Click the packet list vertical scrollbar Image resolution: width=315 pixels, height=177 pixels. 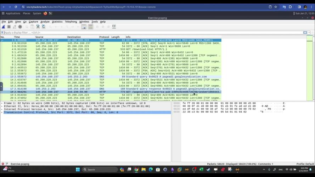tap(310, 67)
